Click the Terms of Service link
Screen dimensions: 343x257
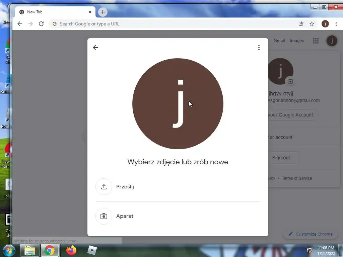click(297, 178)
